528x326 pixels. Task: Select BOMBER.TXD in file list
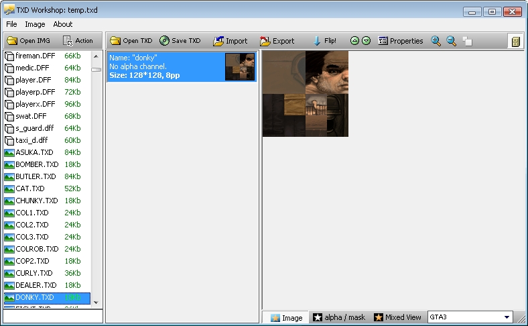coord(47,164)
